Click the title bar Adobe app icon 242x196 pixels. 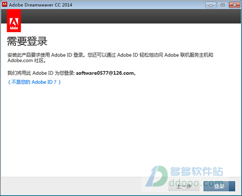(x=4, y=4)
